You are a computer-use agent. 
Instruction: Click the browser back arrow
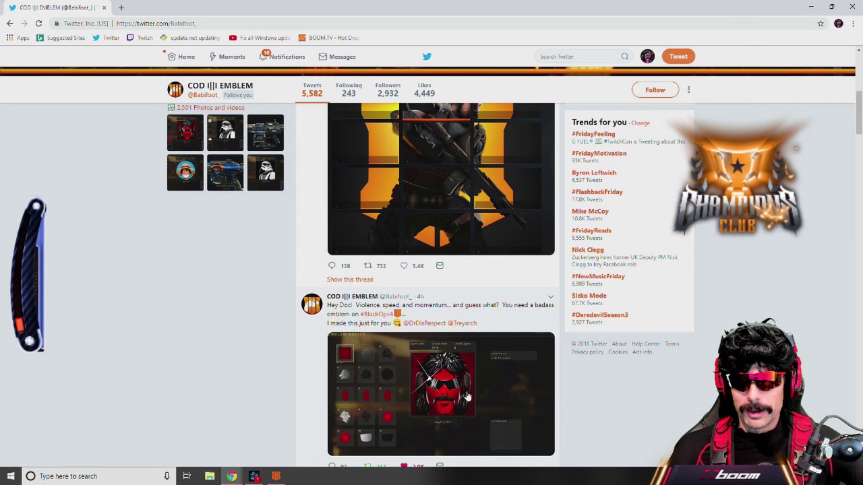point(9,24)
